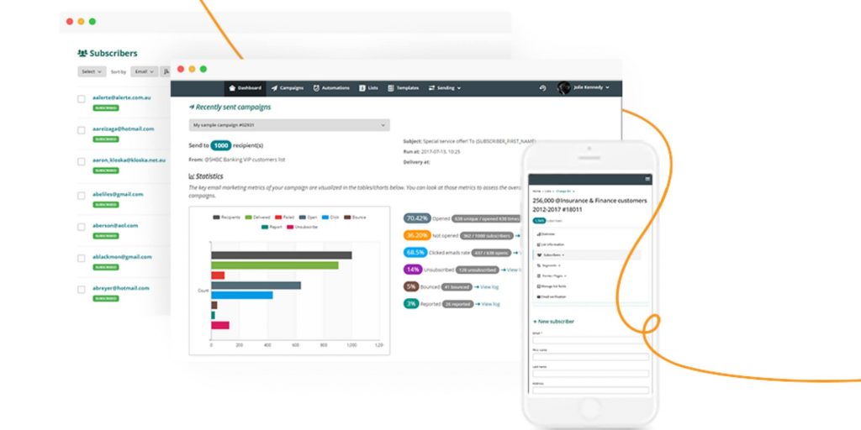
Task: Open the history clock icon
Action: point(543,88)
